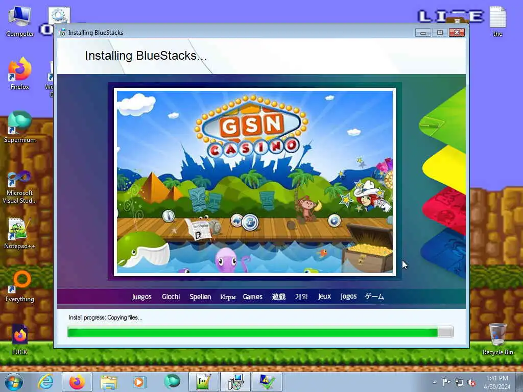Open Windows Media Player from taskbar

pyautogui.click(x=139, y=382)
